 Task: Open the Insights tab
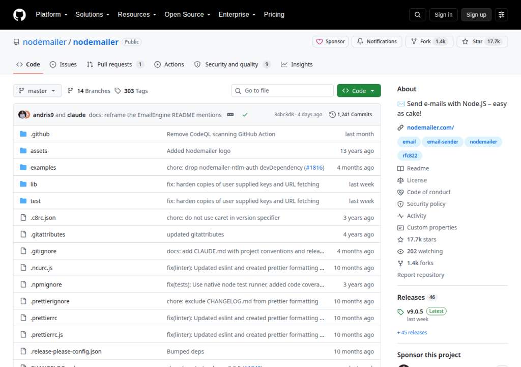pos(297,65)
